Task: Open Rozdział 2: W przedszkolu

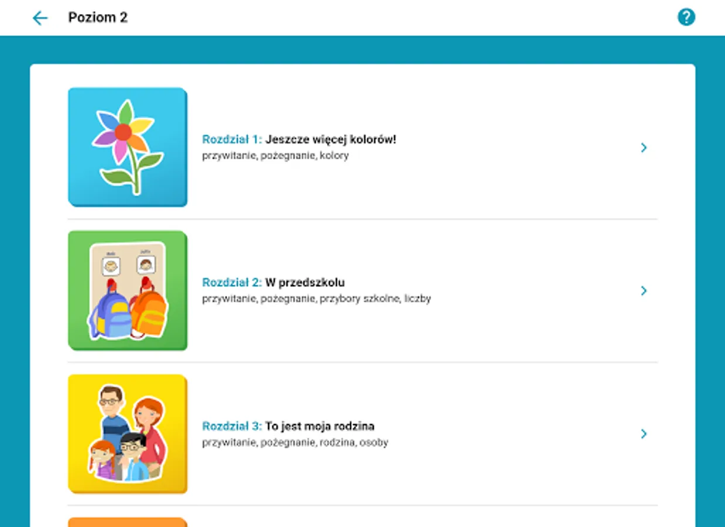Action: coord(273,283)
